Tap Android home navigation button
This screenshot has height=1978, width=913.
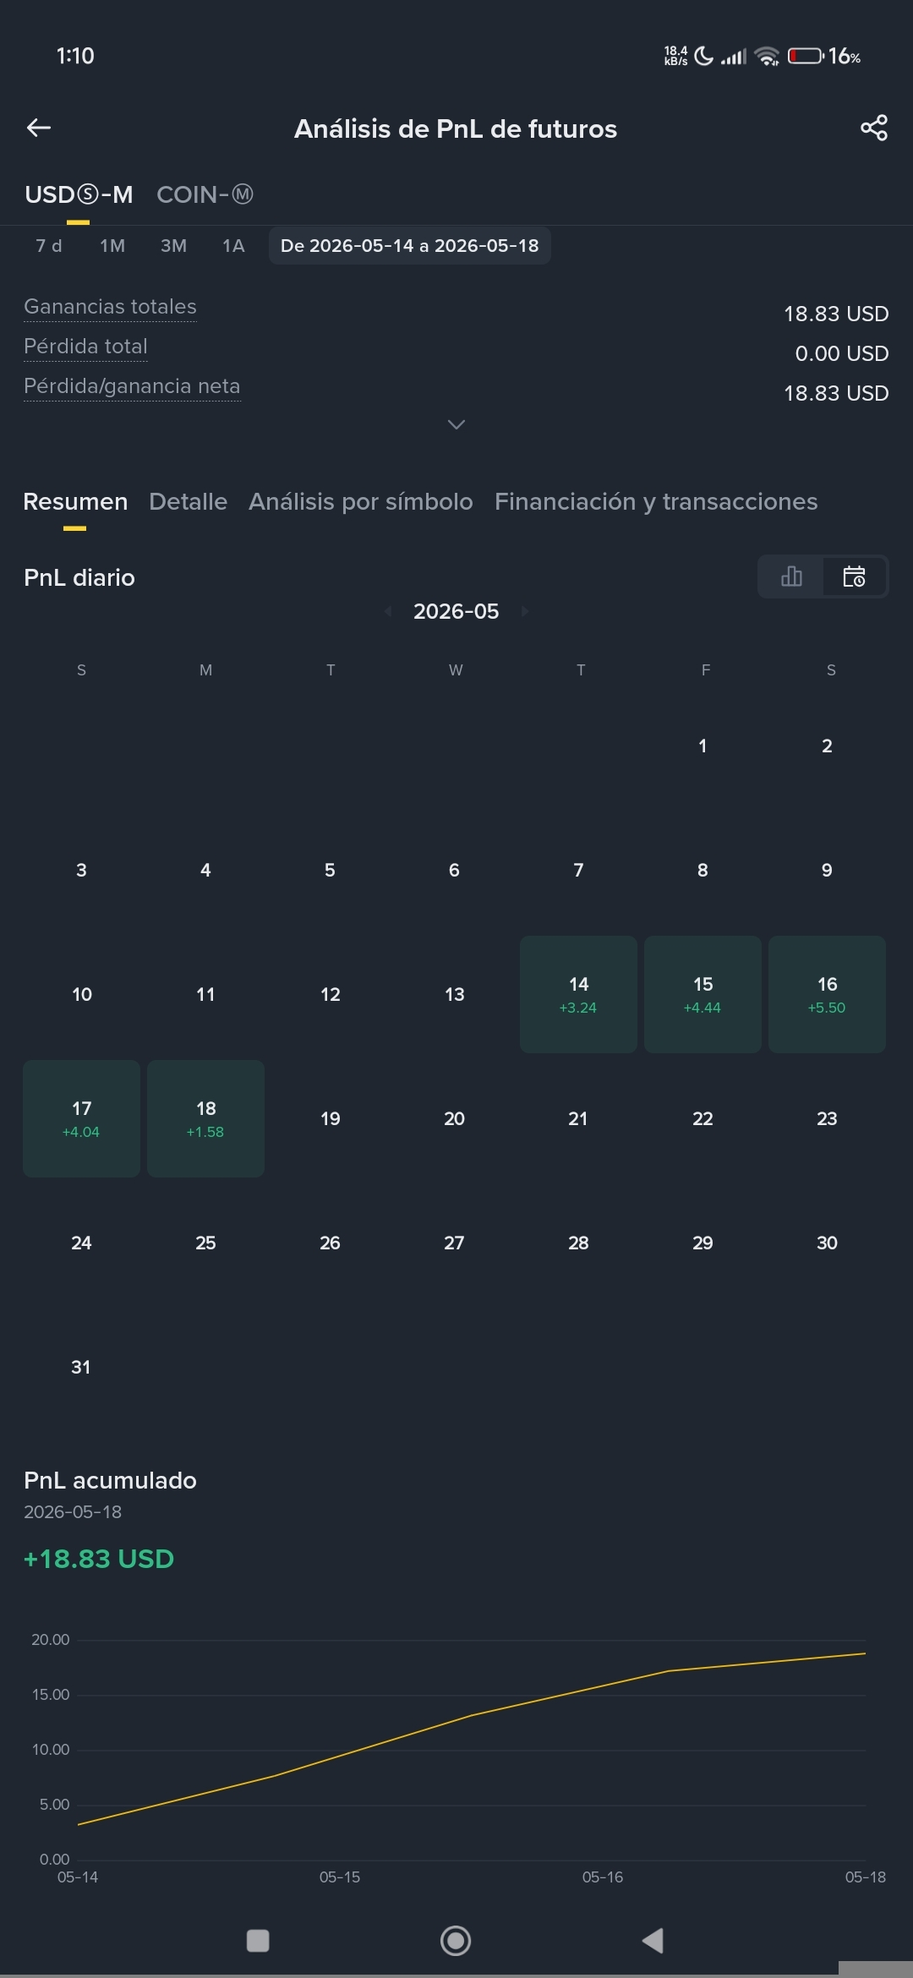[x=456, y=1940]
